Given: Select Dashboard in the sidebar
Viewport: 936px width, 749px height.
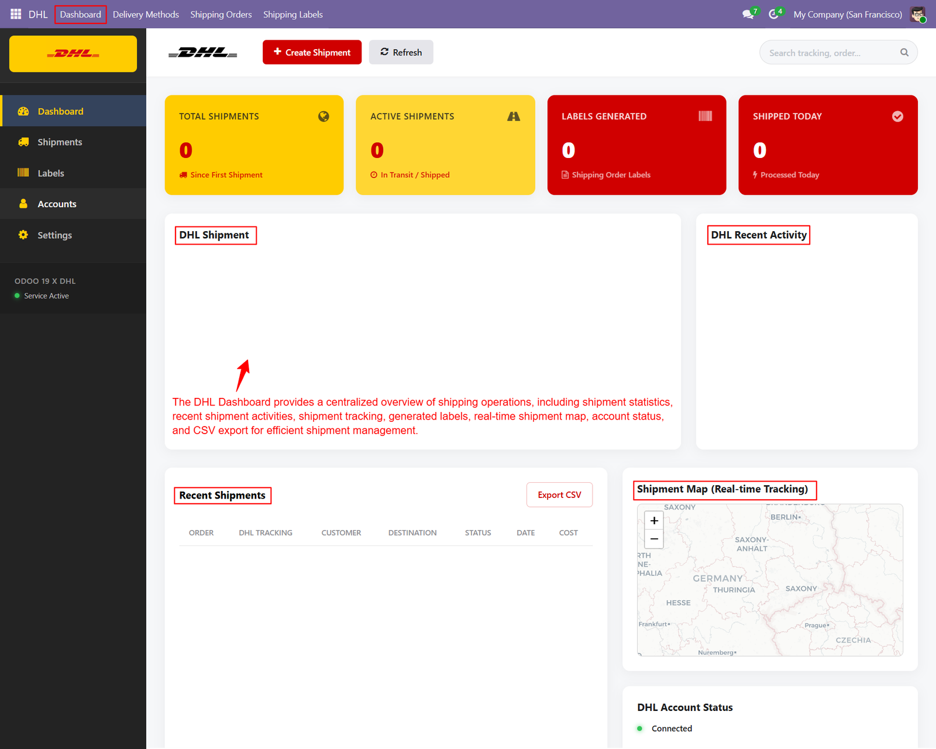Looking at the screenshot, I should click(x=73, y=111).
